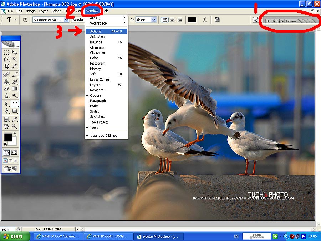
Task: Select the Rectangular Marquee tool
Action: coord(6,52)
